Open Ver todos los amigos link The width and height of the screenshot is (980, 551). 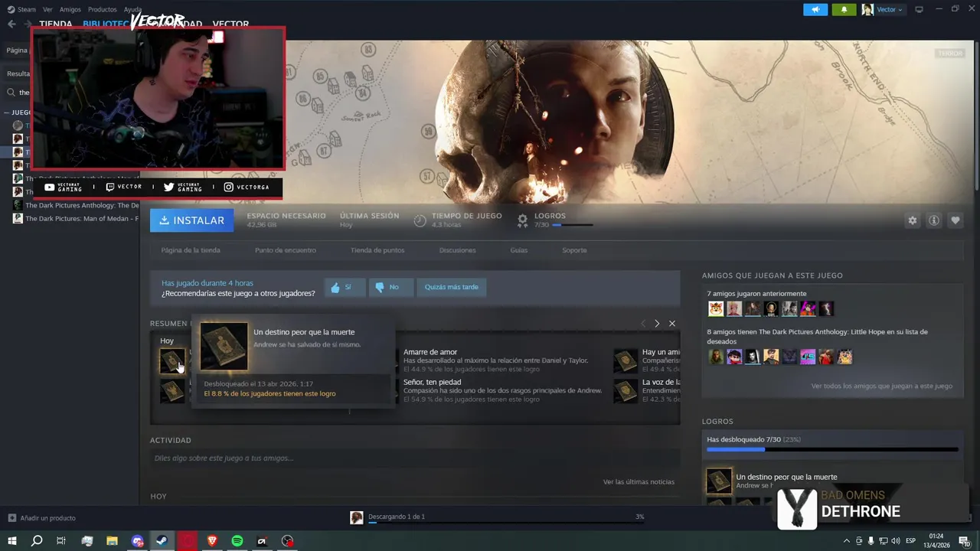pos(881,386)
